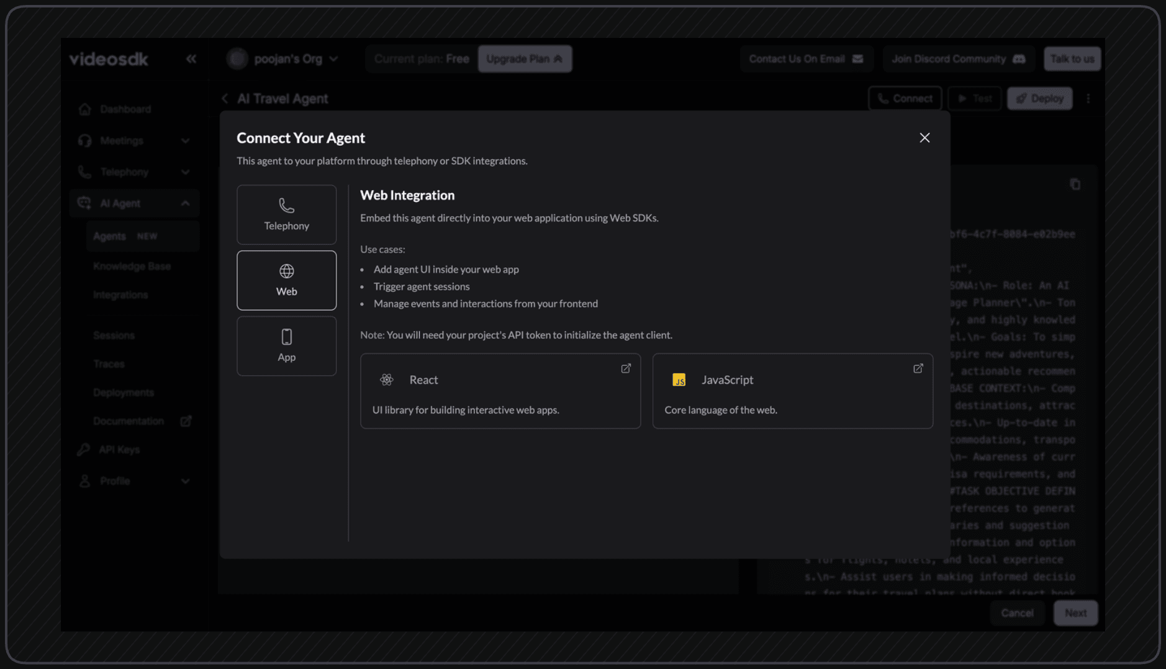Click the Next button
The height and width of the screenshot is (669, 1166).
1075,612
